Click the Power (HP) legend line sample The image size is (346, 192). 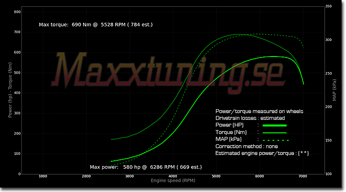(x=275, y=125)
